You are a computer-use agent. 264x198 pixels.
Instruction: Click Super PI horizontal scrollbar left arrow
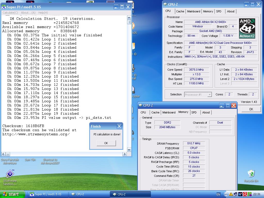point(3,154)
